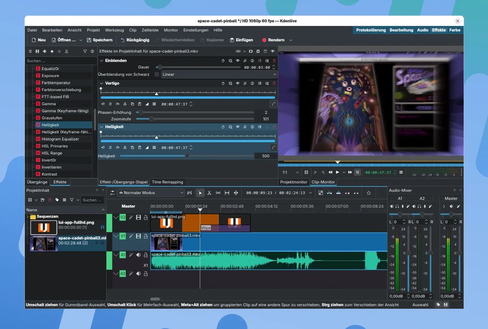Screen dimensions: 488x329
Task: Click the headphones solo icon for A1 mixer channel
Action: click(397, 207)
